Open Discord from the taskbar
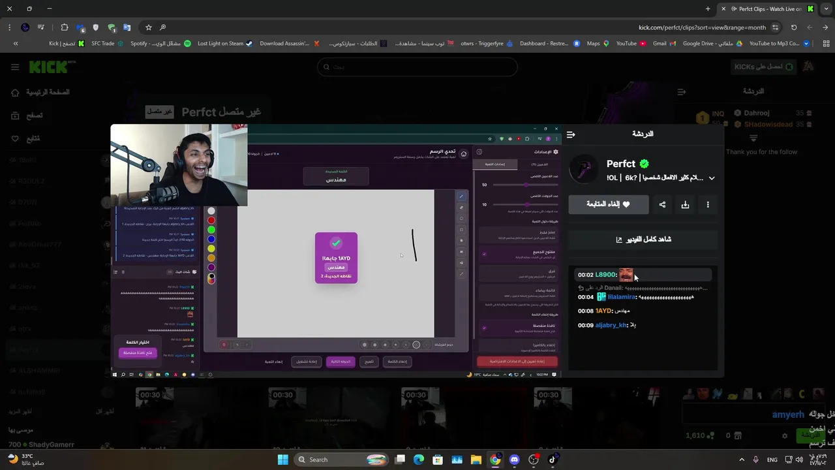Viewport: 835px width, 470px height. click(x=514, y=460)
